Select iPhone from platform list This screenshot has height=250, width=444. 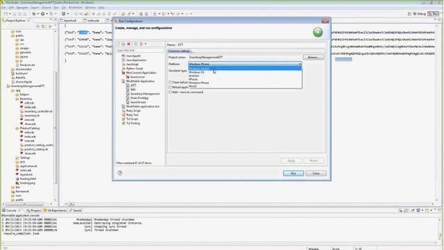[245, 79]
